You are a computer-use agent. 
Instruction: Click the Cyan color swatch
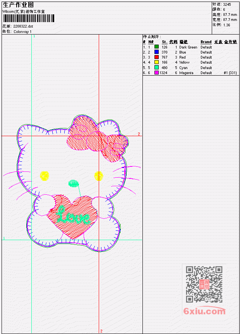point(156,67)
